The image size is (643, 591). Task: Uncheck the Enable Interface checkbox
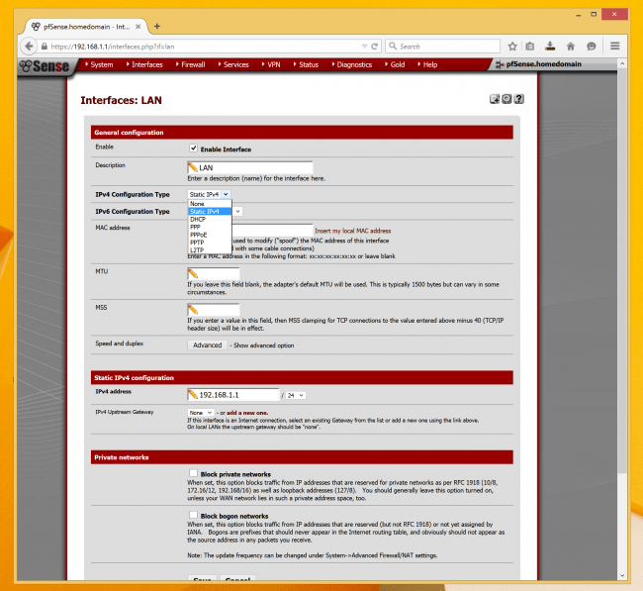tap(194, 148)
